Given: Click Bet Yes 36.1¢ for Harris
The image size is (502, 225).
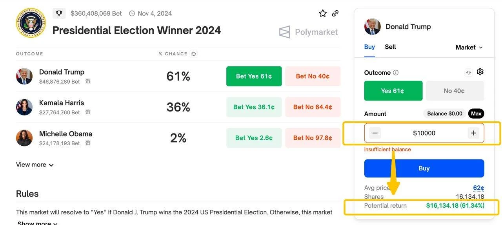Looking at the screenshot, I should [x=254, y=107].
